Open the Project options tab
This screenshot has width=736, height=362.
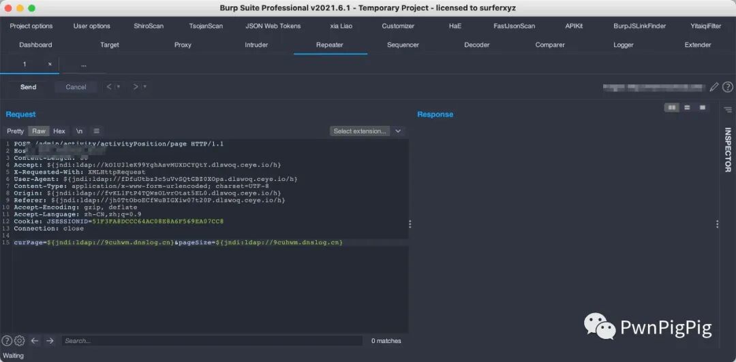31,26
